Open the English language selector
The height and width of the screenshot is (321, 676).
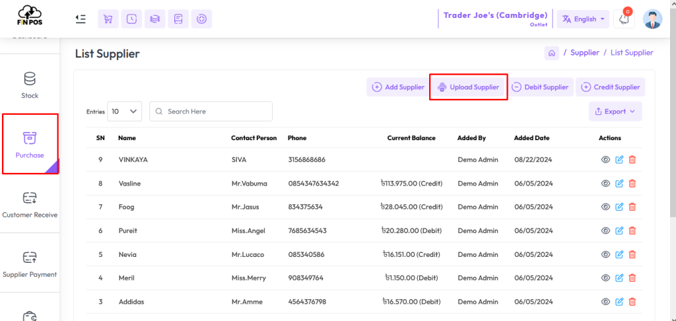pos(583,19)
